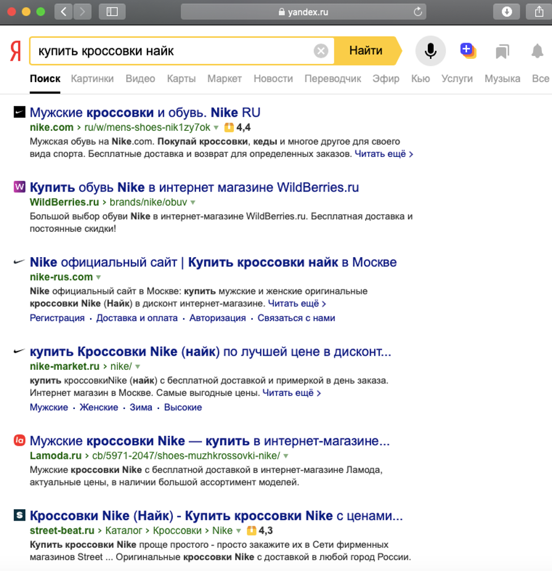
Task: Open saved bookmarks icon
Action: click(502, 52)
